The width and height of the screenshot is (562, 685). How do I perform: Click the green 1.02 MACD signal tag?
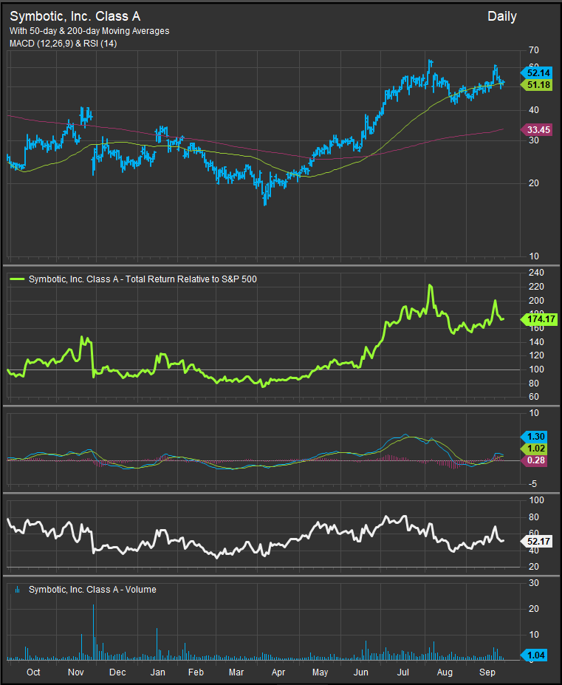538,448
